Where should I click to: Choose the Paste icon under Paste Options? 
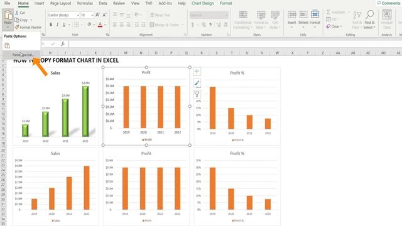7,46
